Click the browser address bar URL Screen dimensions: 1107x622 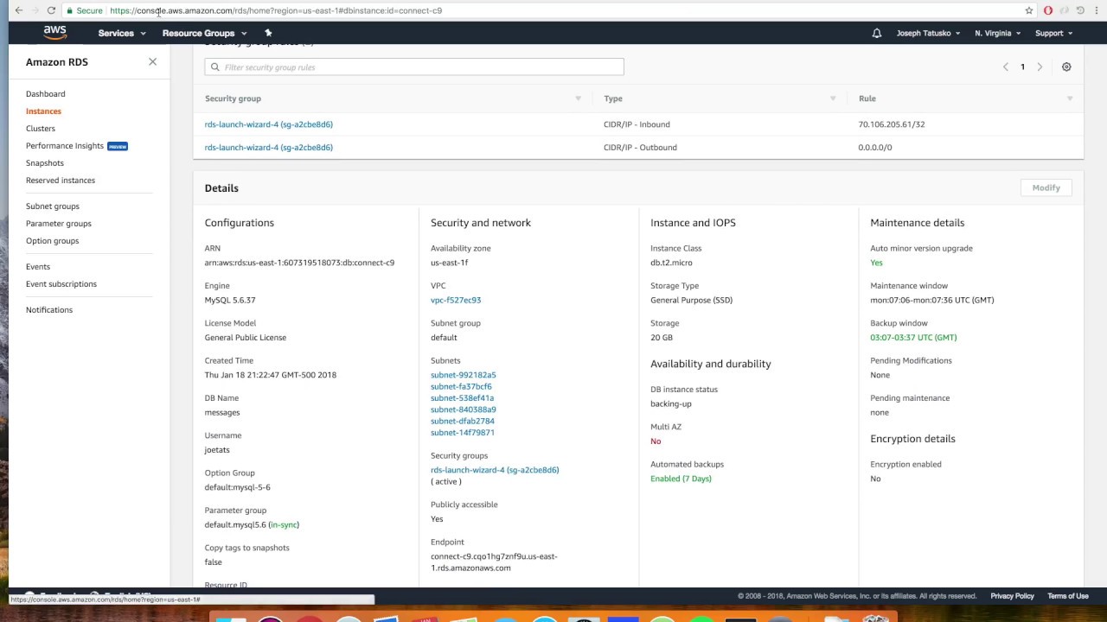coord(276,10)
